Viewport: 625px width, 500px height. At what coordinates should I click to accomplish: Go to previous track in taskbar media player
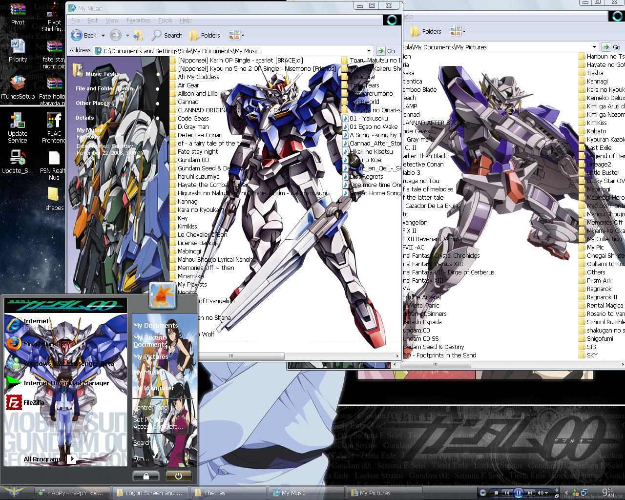(507, 493)
